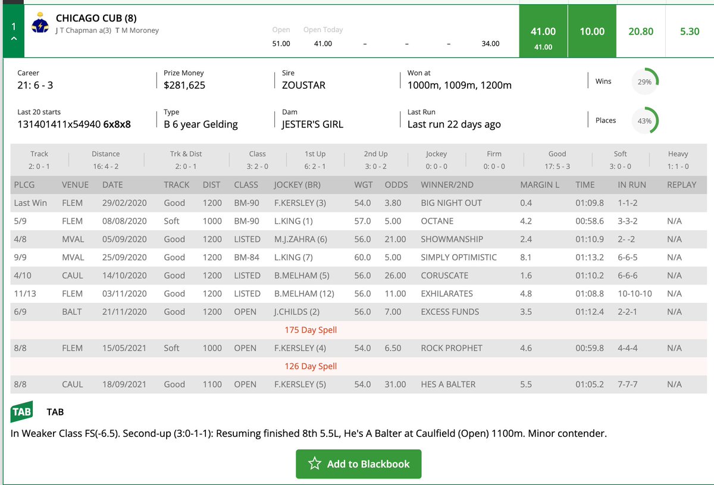Click winner EXHILARATES in the form table

point(447,293)
